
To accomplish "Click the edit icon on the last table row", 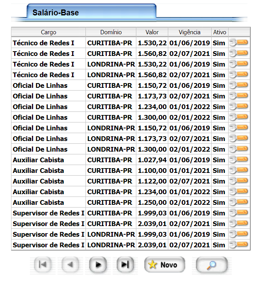I will coord(239,245).
